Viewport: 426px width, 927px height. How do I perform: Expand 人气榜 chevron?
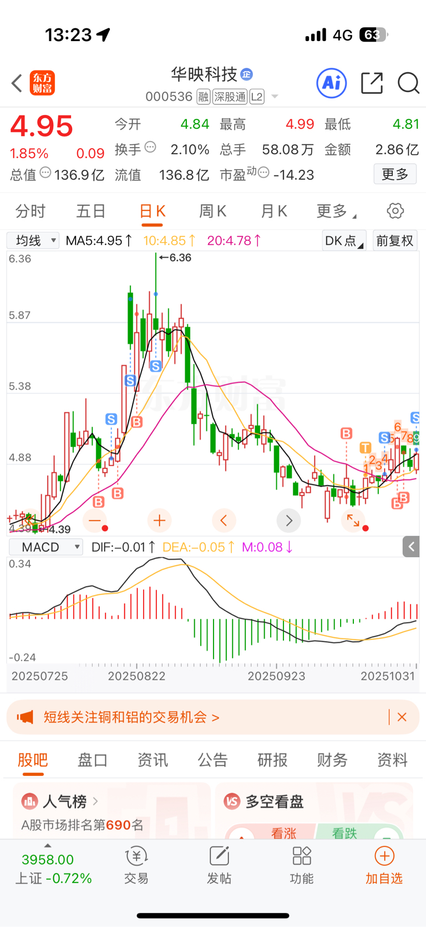[95, 801]
